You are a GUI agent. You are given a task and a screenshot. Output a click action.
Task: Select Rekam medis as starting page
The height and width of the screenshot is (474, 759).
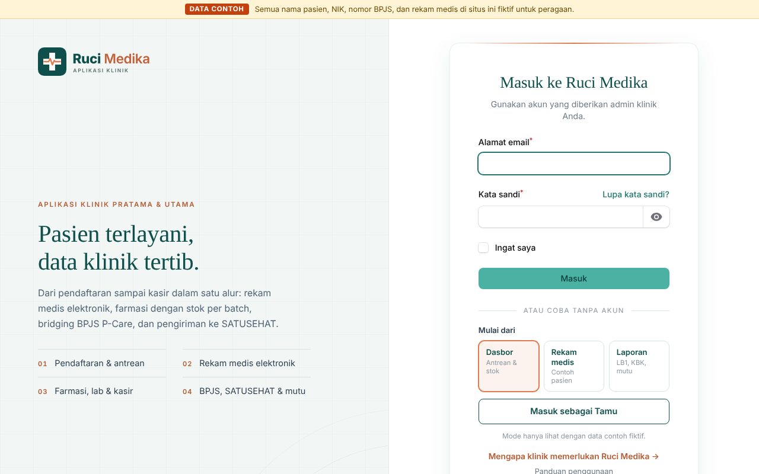coord(574,366)
